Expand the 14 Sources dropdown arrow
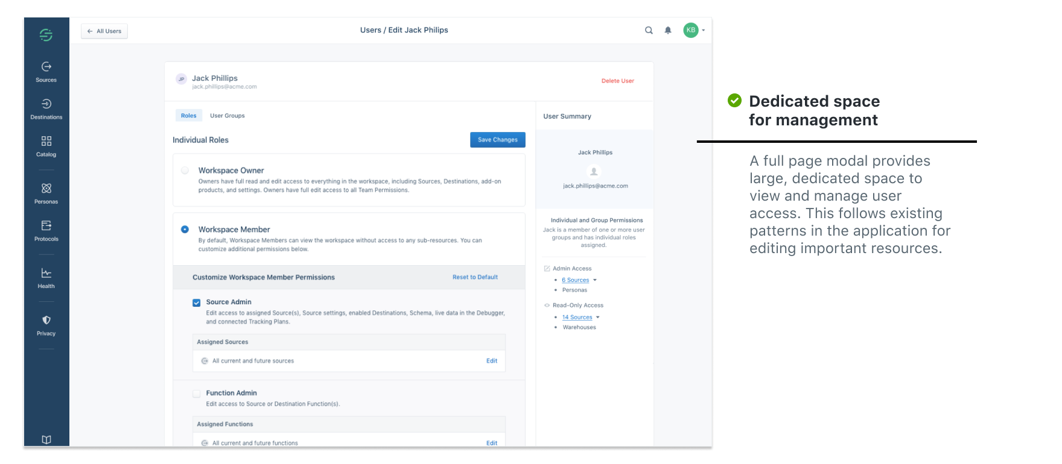 coord(598,318)
